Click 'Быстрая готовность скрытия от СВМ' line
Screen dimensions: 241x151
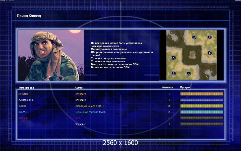click(x=115, y=64)
